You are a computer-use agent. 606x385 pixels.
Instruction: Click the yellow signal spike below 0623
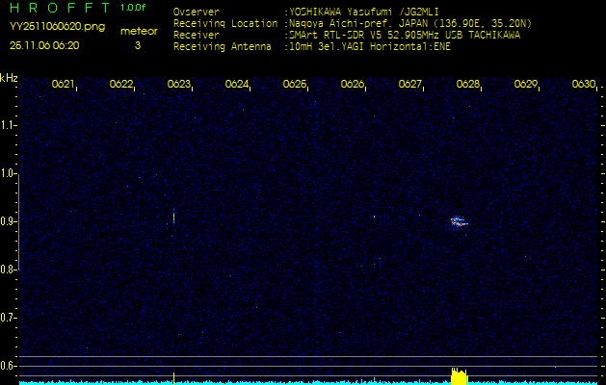(x=174, y=378)
